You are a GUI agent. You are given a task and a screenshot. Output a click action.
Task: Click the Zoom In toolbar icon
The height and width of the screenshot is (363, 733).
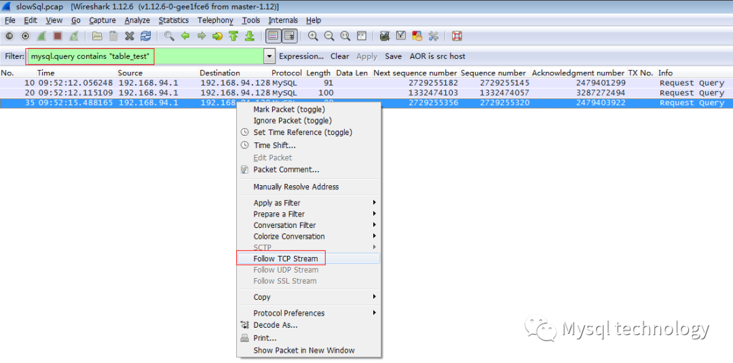click(x=313, y=36)
